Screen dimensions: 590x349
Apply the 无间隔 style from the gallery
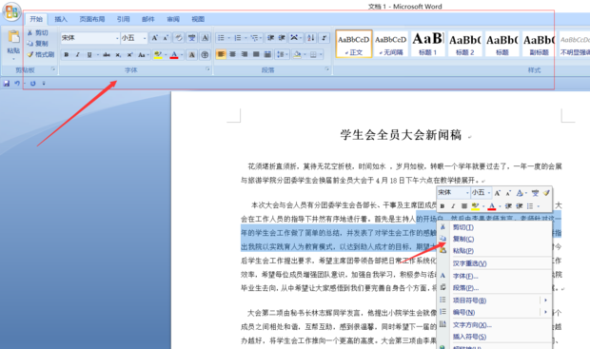point(391,44)
